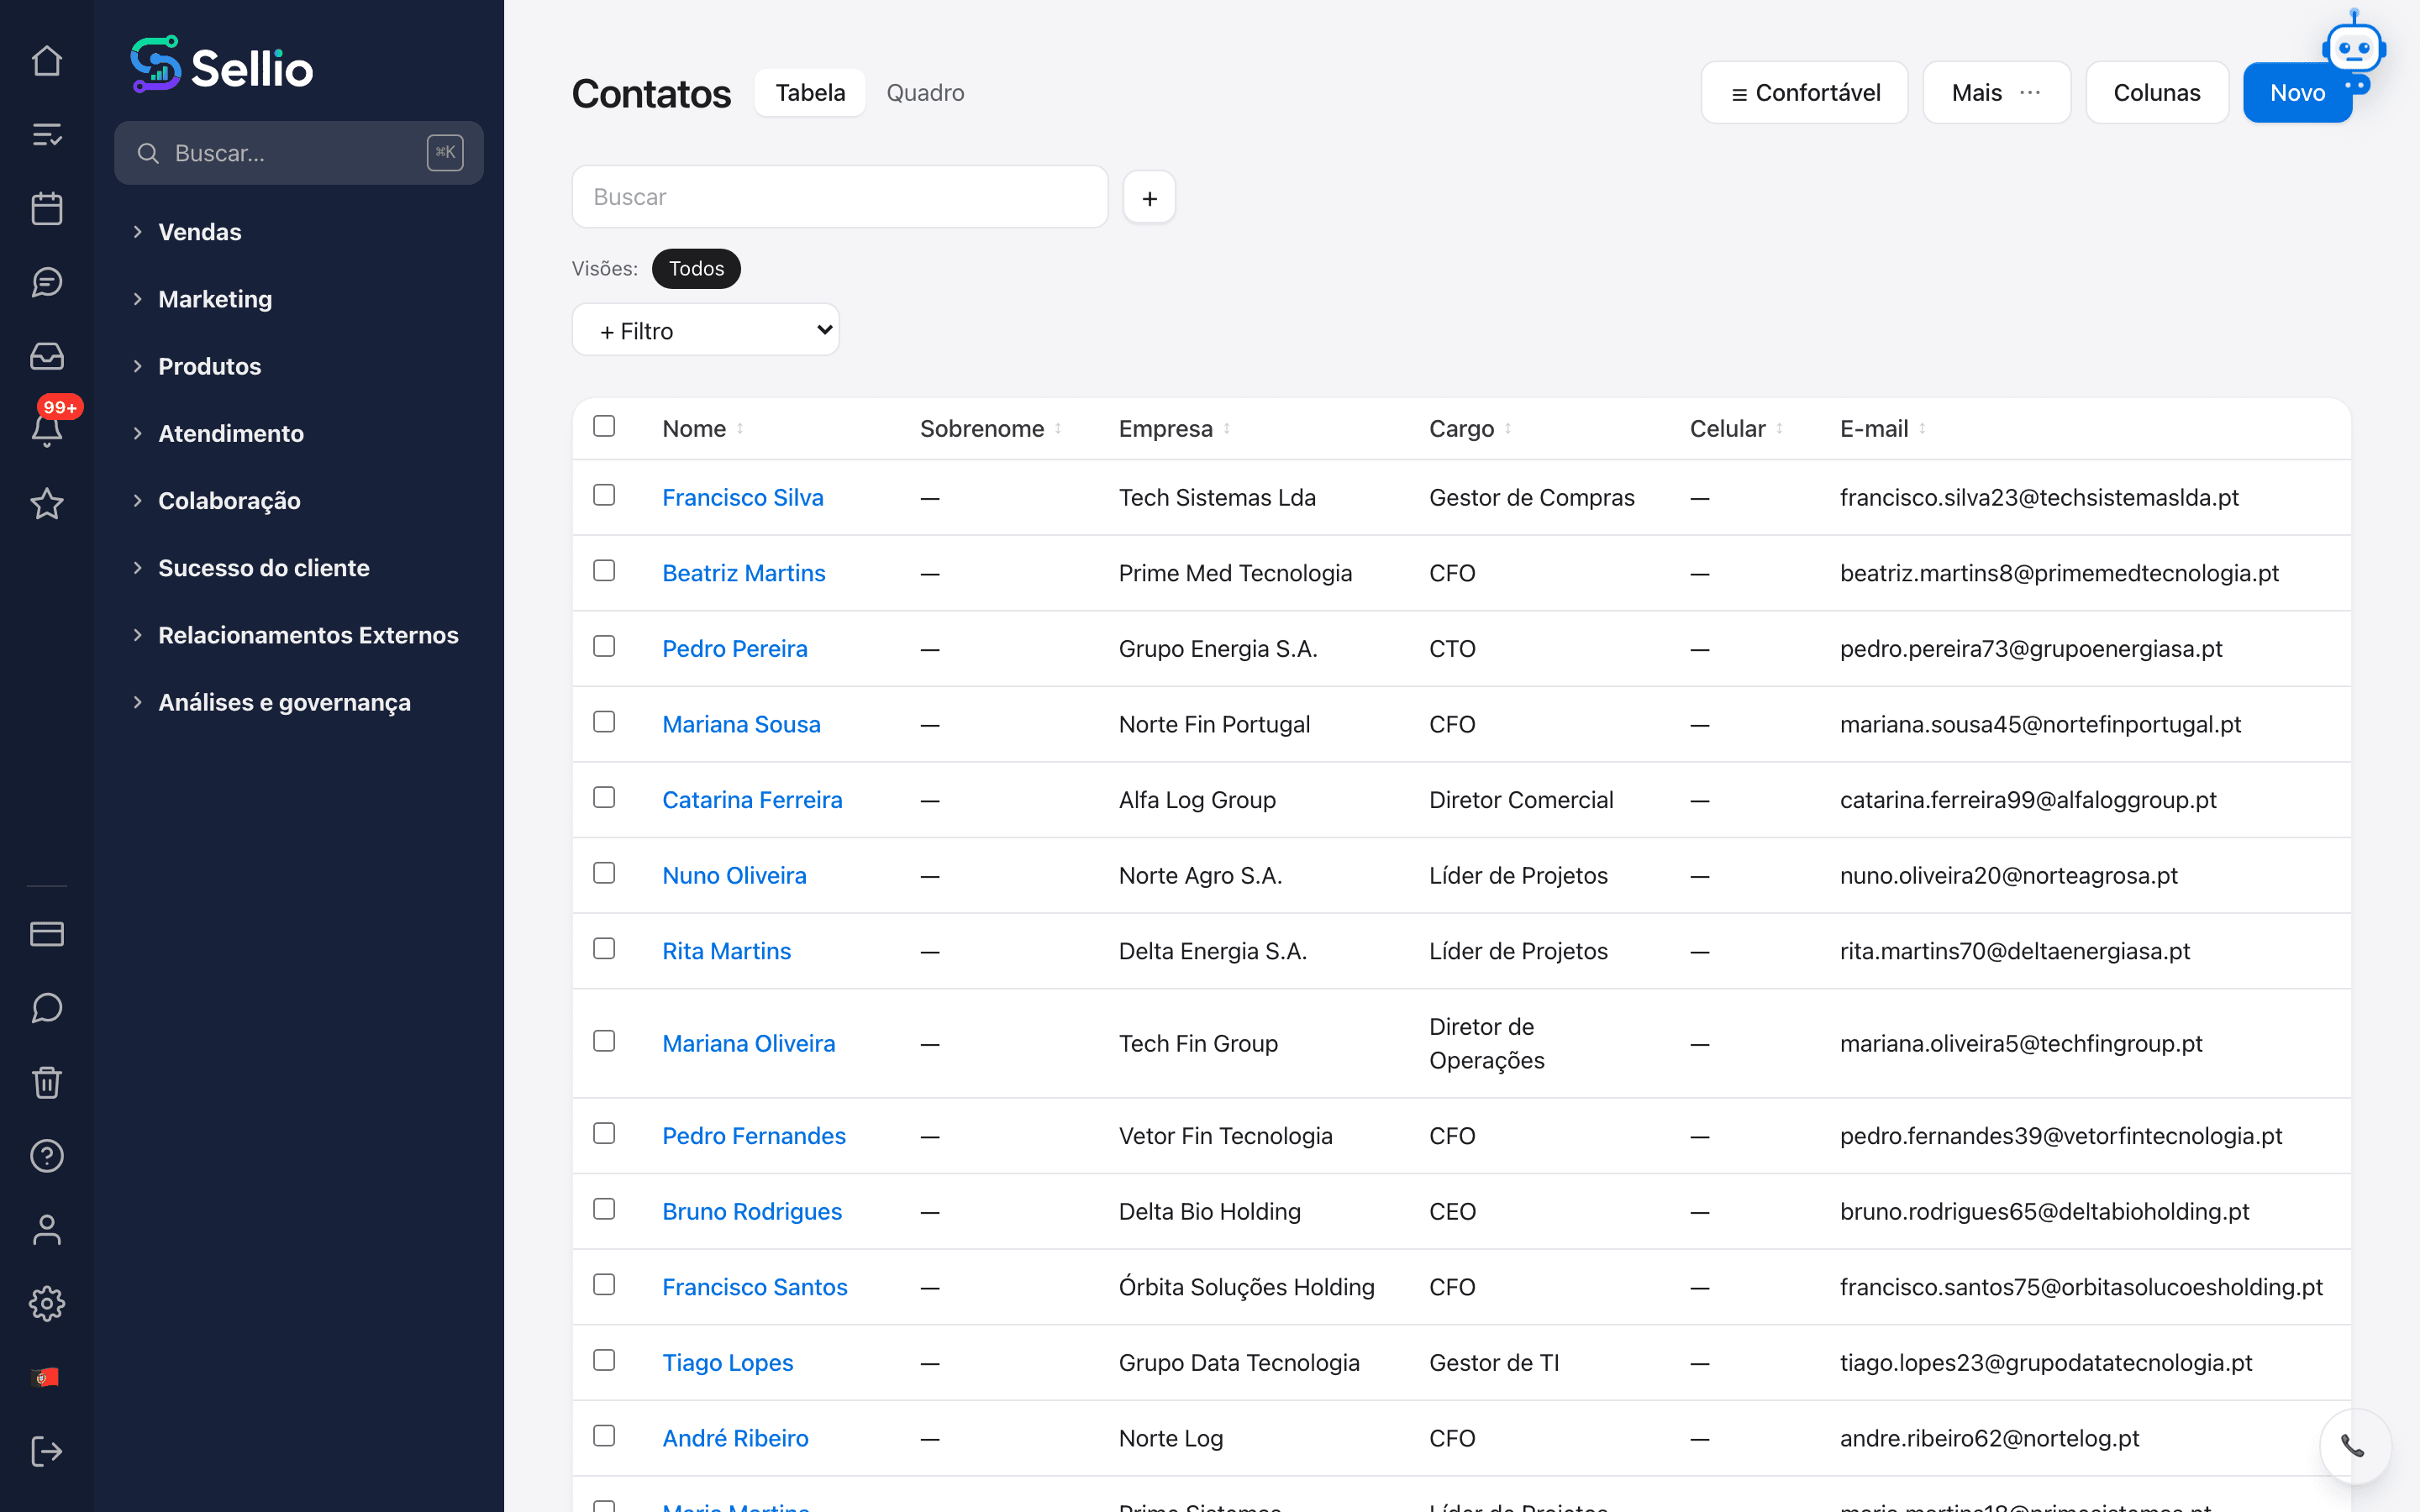Check the Pedro Pereira row checkbox
Viewport: 2420px width, 1512px height.
tap(604, 647)
